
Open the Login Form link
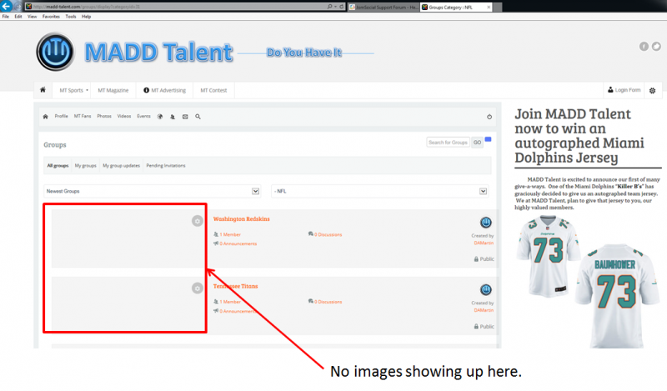coord(624,90)
